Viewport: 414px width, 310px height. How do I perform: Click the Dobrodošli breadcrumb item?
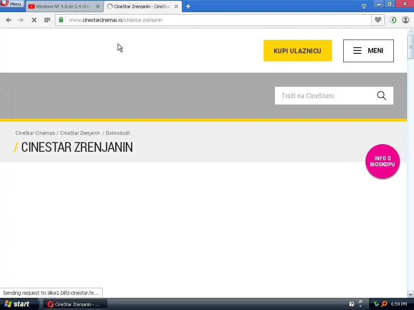[x=118, y=133]
